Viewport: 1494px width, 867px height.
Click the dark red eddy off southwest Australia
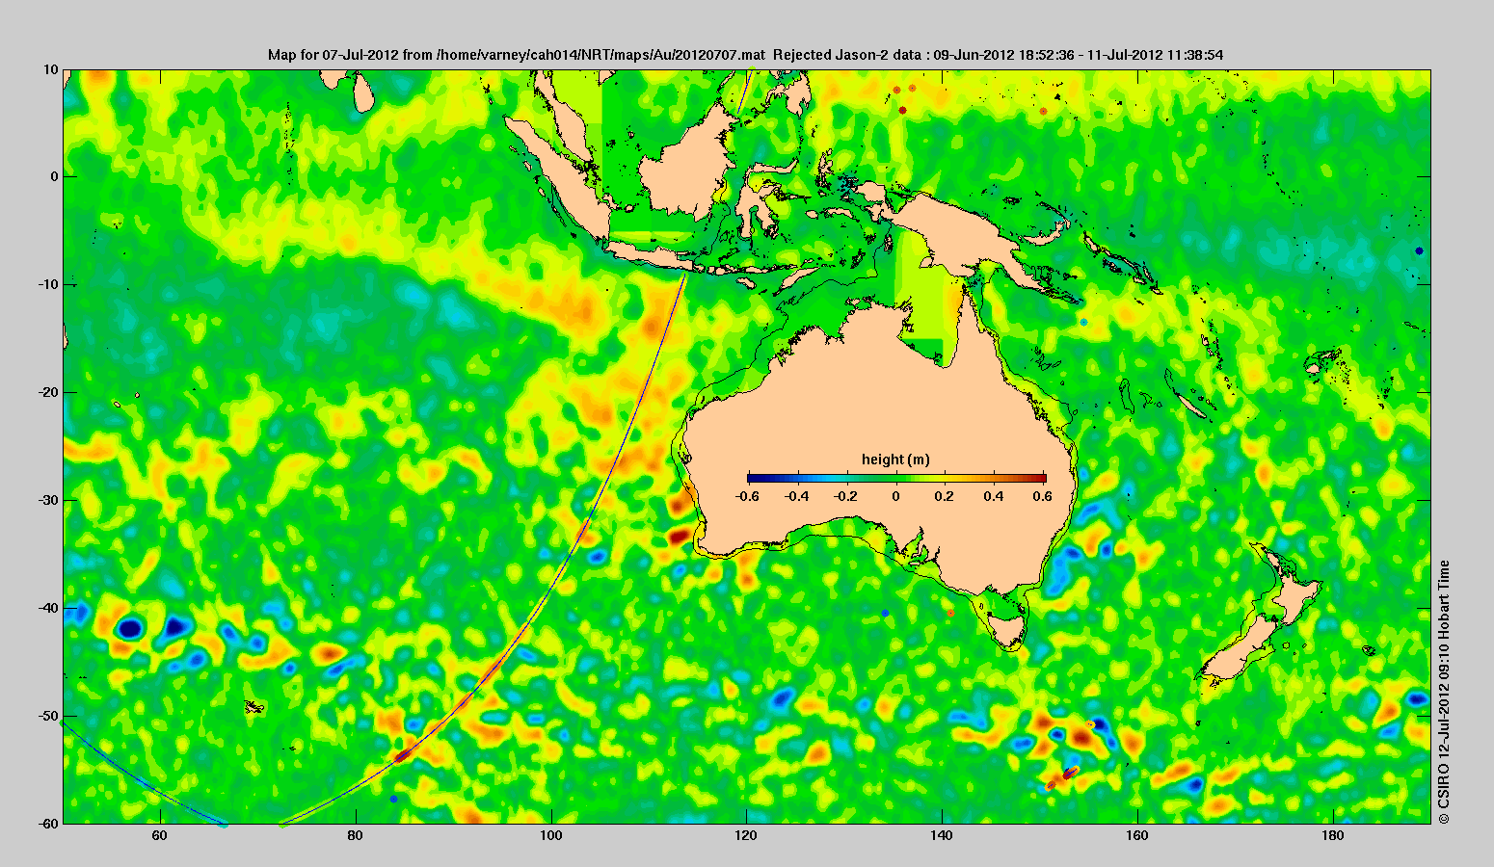[680, 535]
